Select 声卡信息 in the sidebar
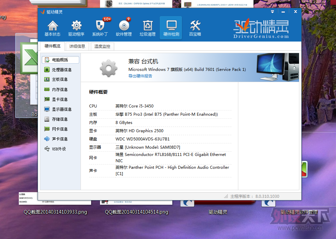 coord(60,139)
